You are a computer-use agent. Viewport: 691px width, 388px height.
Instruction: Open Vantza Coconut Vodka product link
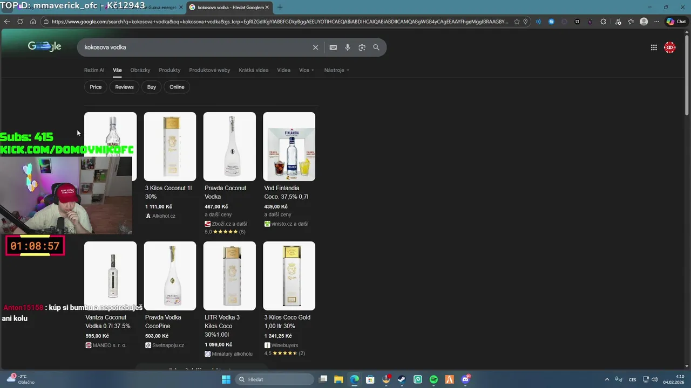coord(108,322)
